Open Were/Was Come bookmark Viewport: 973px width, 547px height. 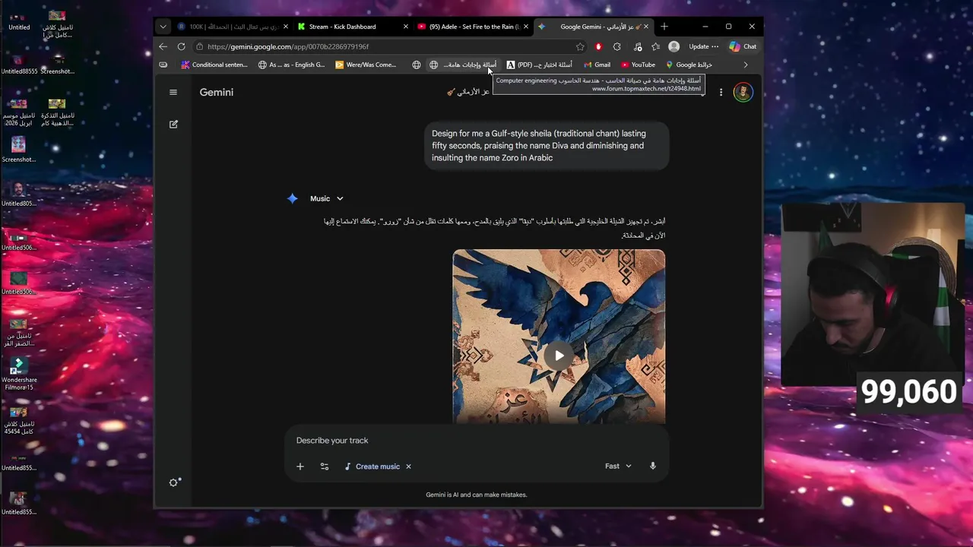tap(366, 65)
